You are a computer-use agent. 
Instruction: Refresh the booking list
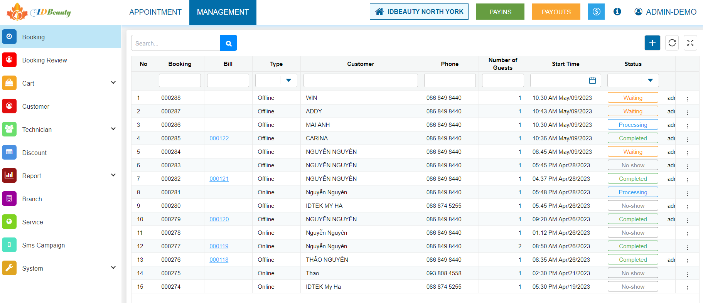pyautogui.click(x=672, y=43)
